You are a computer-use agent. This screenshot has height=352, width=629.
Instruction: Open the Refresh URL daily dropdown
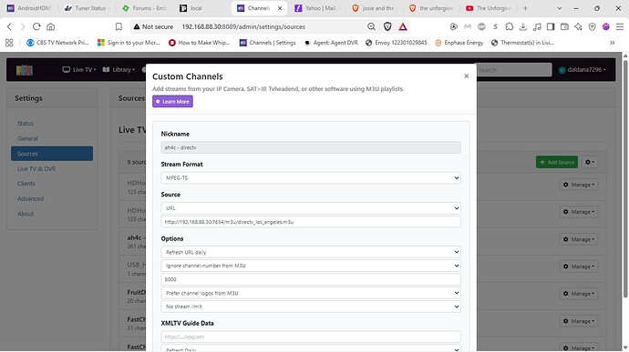click(311, 252)
